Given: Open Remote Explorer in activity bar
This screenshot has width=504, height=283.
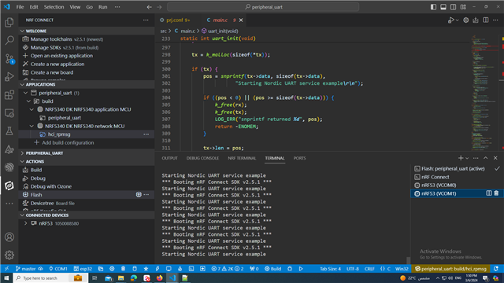Looking at the screenshot, I should coord(9,113).
